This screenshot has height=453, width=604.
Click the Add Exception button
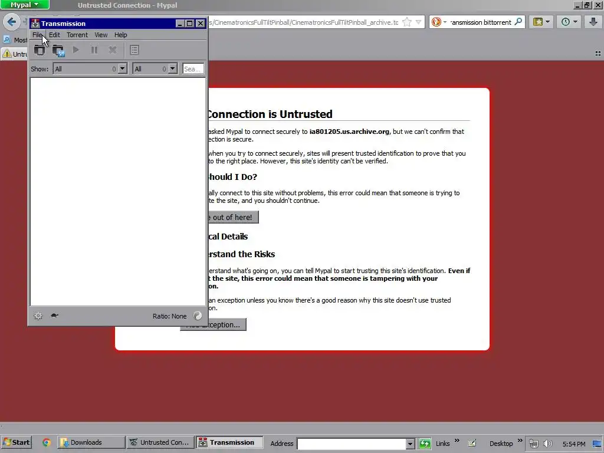pyautogui.click(x=214, y=324)
